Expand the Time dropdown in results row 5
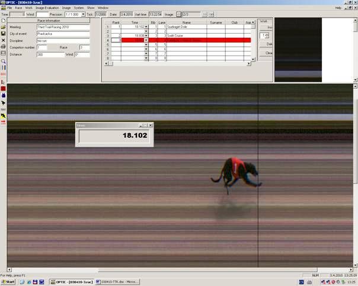The width and height of the screenshot is (358, 286). [146, 44]
